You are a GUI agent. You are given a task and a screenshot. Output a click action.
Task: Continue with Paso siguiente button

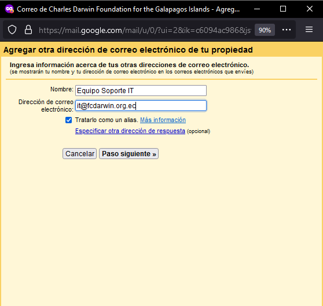(x=129, y=154)
